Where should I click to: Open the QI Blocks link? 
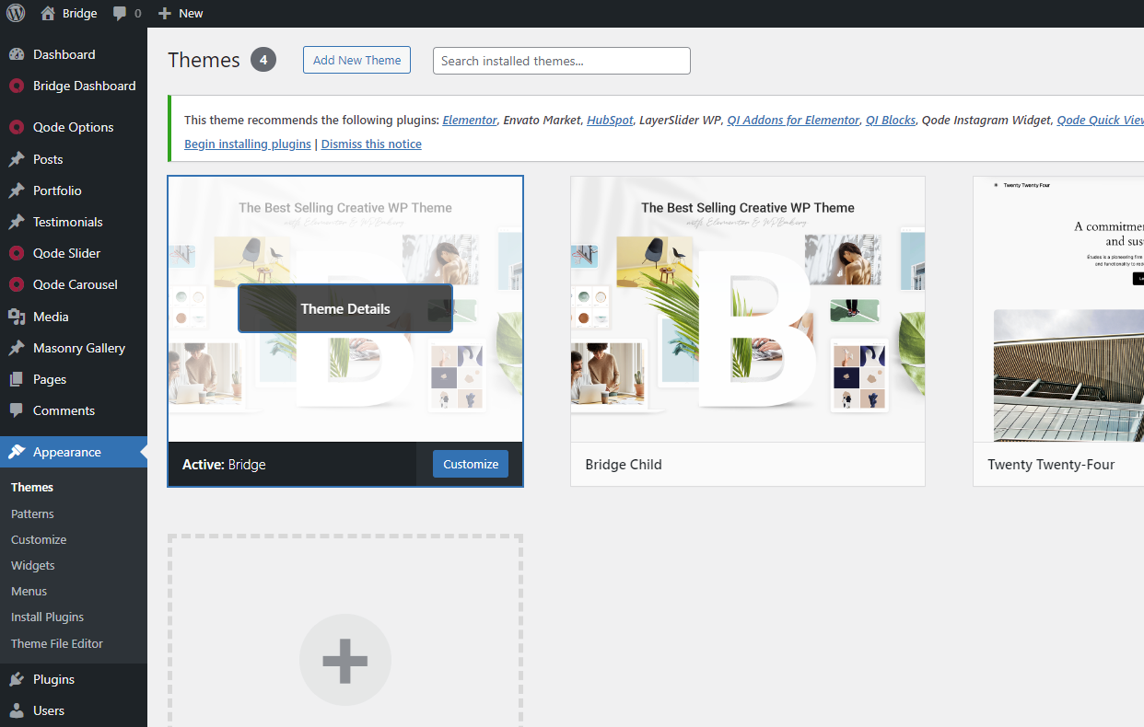891,120
